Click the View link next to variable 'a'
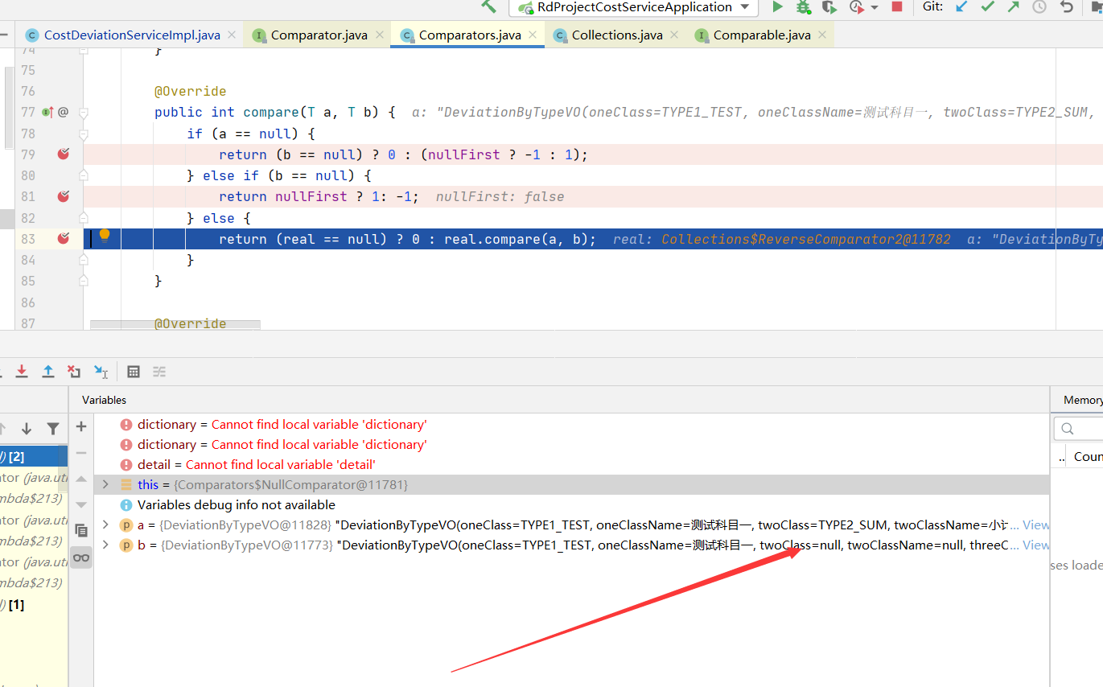The width and height of the screenshot is (1103, 687). tap(1038, 525)
